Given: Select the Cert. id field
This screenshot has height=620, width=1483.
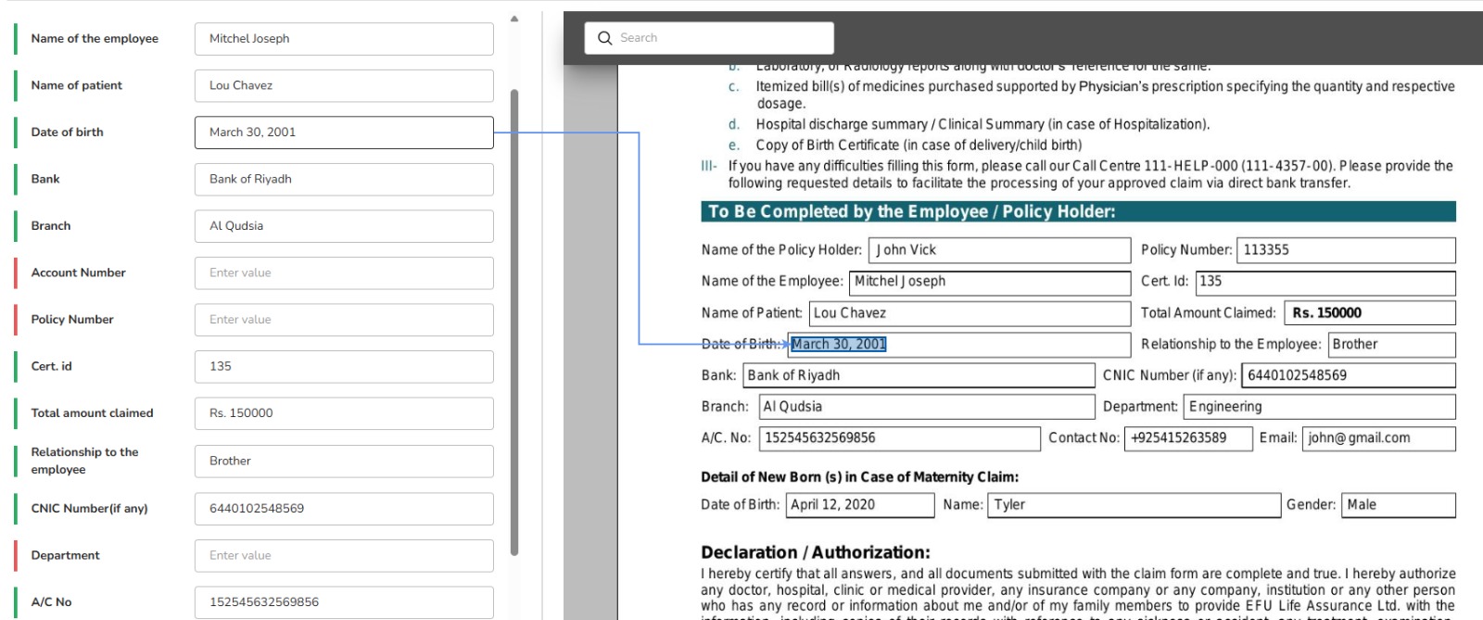Looking at the screenshot, I should [x=344, y=367].
